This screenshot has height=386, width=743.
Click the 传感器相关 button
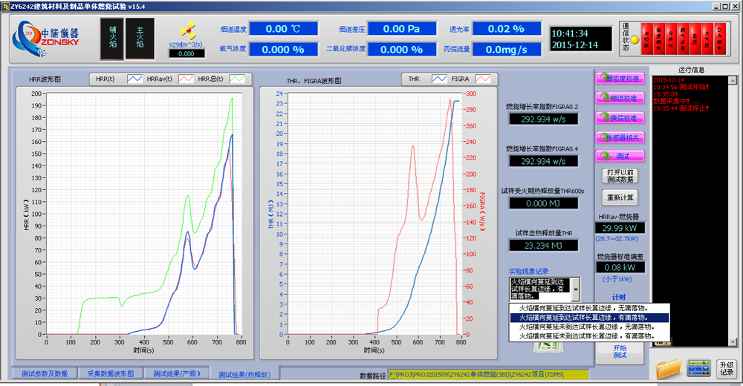(x=620, y=137)
